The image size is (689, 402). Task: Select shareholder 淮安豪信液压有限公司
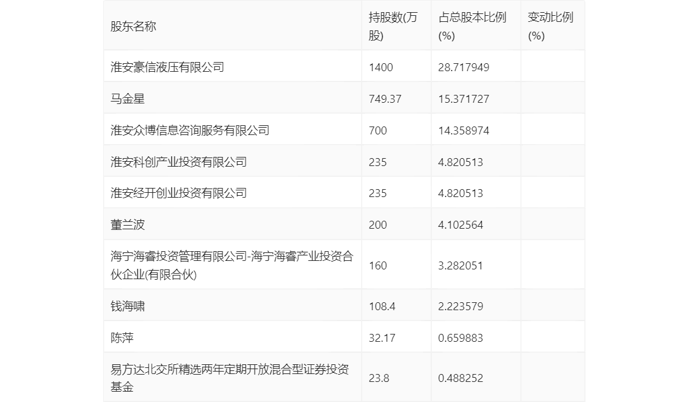click(x=167, y=68)
